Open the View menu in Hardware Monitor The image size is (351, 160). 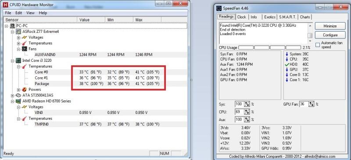30,13
